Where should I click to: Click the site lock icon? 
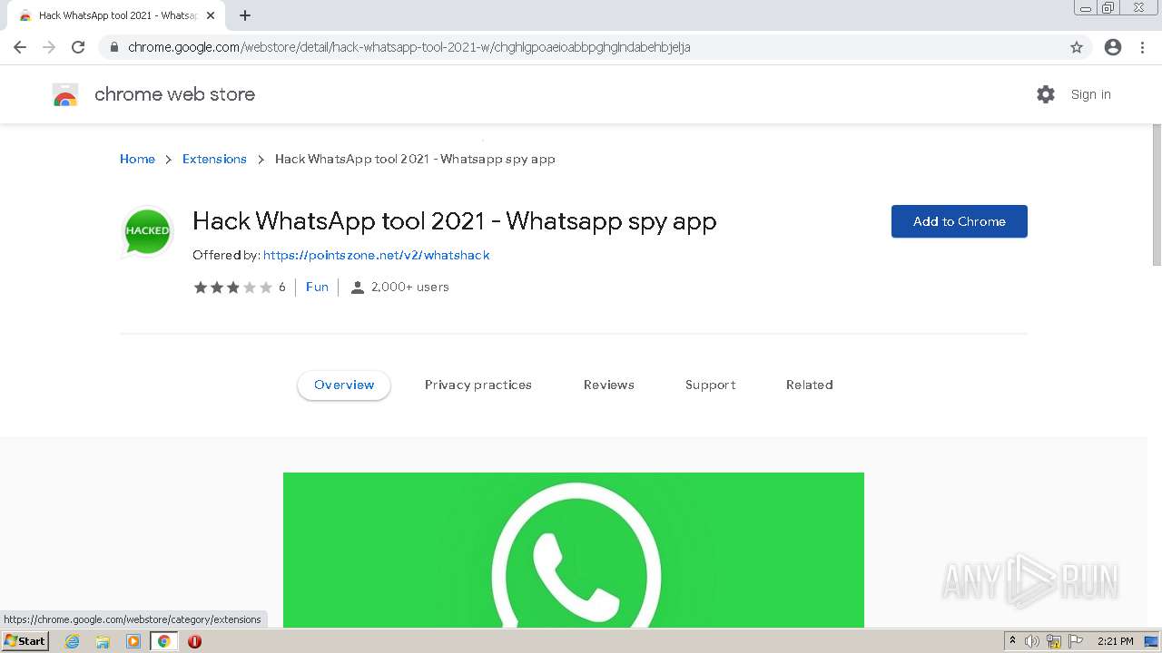tap(113, 47)
